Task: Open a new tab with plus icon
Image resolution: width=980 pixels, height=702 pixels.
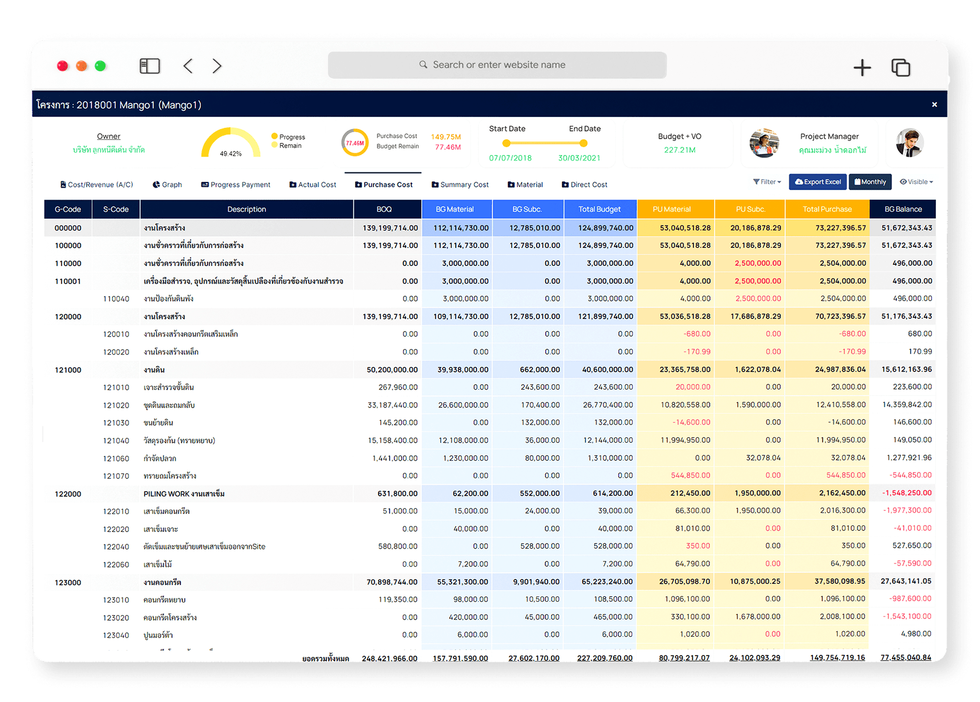Action: (862, 68)
